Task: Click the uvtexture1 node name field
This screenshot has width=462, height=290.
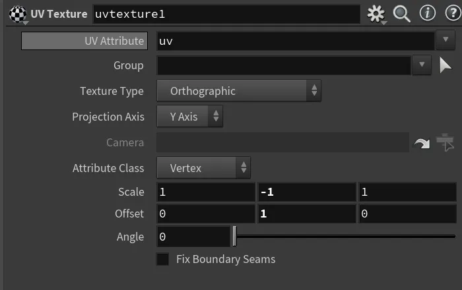Action: 226,14
